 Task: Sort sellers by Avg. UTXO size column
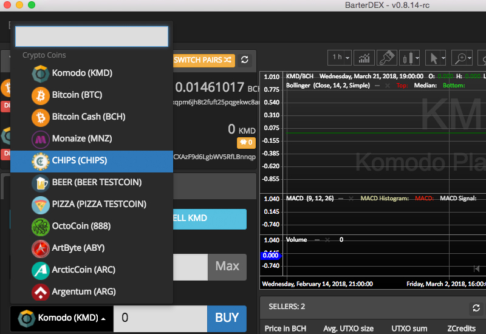pyautogui.click(x=348, y=329)
